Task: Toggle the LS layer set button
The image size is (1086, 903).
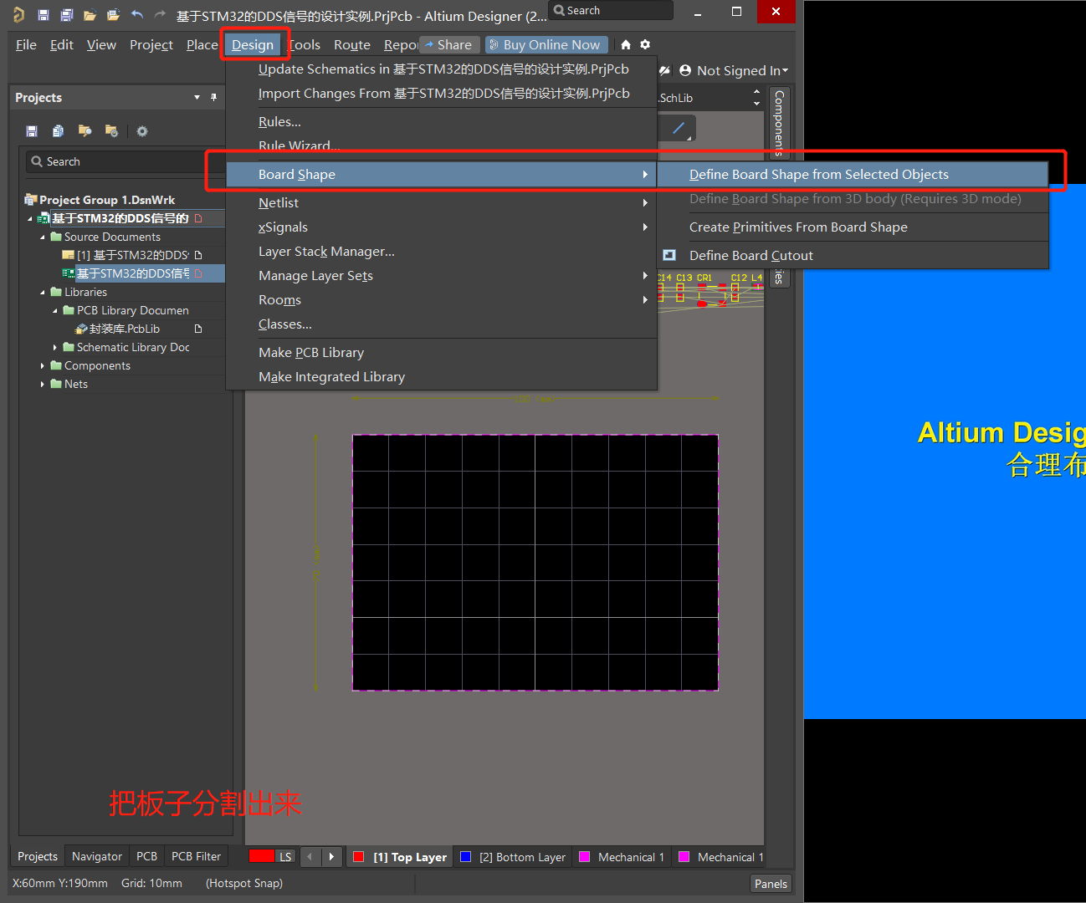Action: [285, 856]
